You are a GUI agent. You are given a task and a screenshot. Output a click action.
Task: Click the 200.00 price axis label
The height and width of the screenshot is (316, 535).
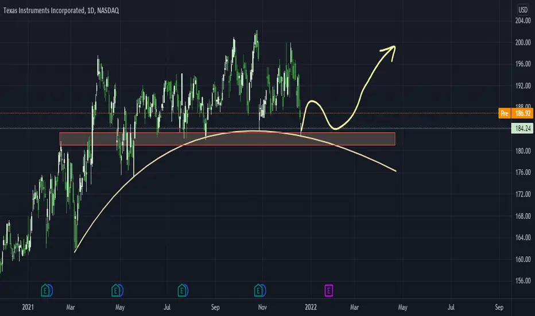coord(523,43)
